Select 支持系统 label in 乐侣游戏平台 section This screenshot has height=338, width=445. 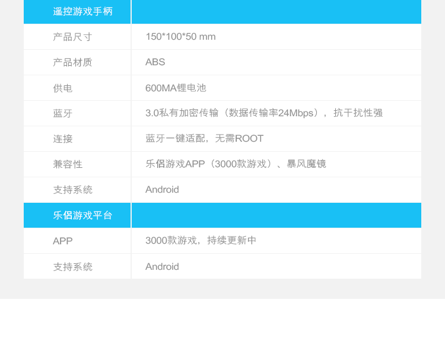72,267
